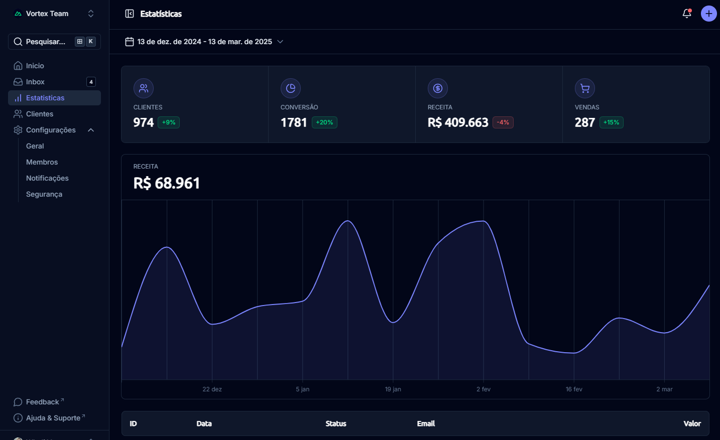Collapse the Configurações submenu chevron
Image resolution: width=720 pixels, height=440 pixels.
91,130
